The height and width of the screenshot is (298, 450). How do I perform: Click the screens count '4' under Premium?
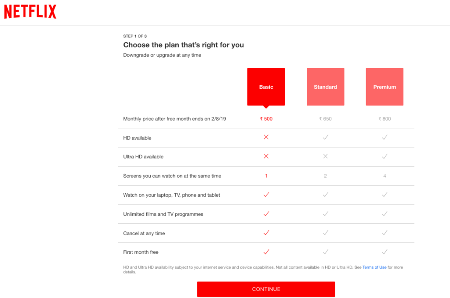click(385, 176)
